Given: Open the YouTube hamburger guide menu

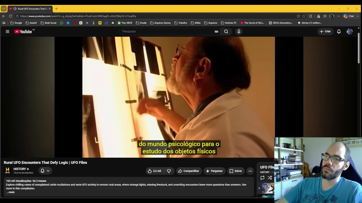Looking at the screenshot, I should point(8,32).
